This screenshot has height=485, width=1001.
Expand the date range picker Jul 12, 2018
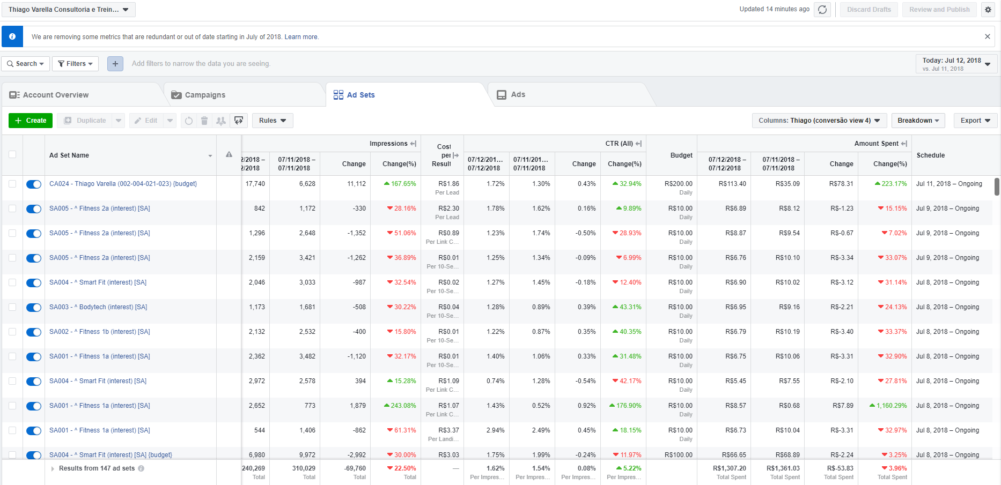click(x=956, y=64)
